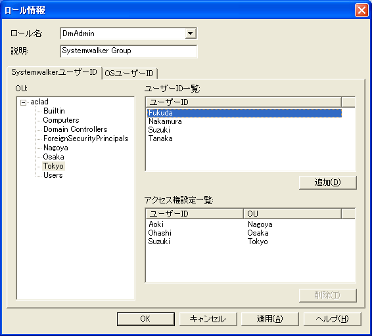Click the 適用(A) button
This screenshot has width=372, height=336.
click(269, 319)
